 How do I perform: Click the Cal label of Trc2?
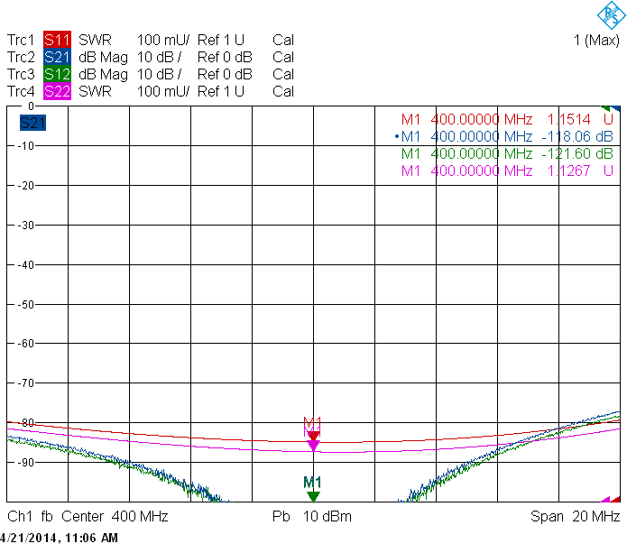click(x=283, y=57)
